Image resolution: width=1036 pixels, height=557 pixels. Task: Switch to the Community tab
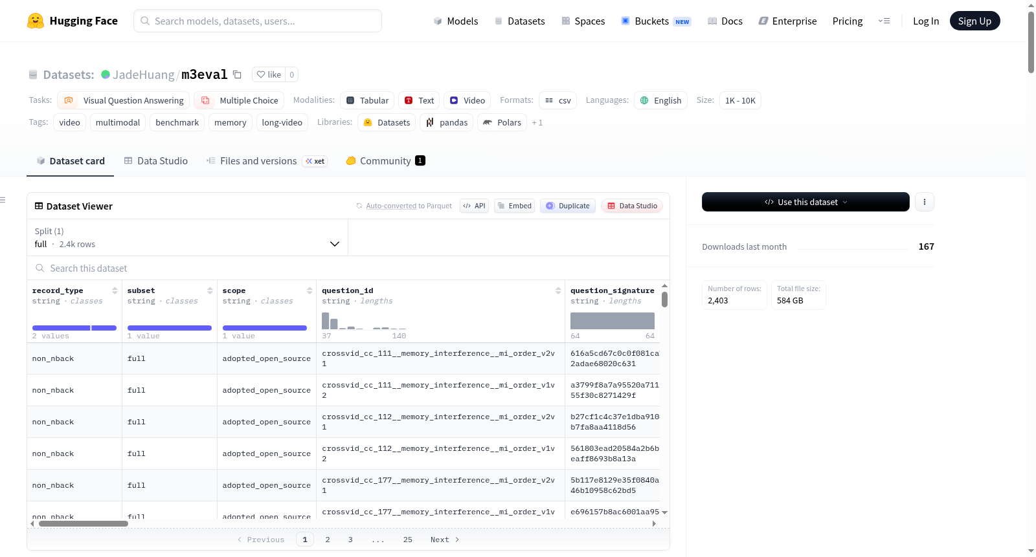pyautogui.click(x=386, y=161)
